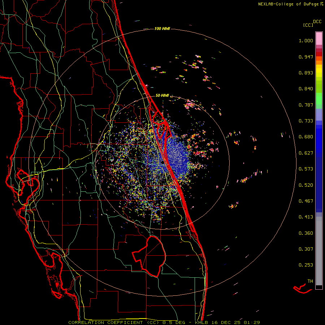Click the pink top segment of color bar
Viewport: 325px width, 325px height.
(x=319, y=38)
